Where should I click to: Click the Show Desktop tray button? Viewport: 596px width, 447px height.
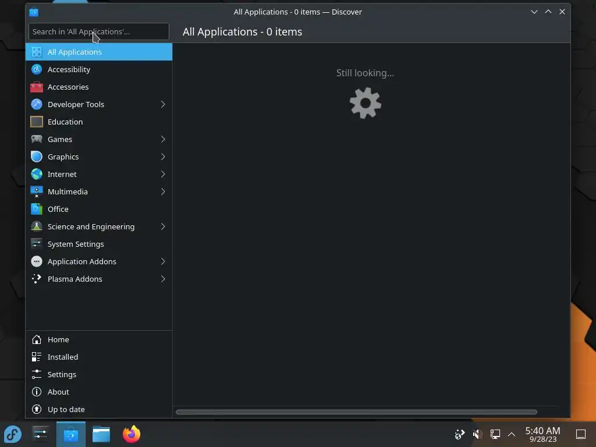tap(581, 434)
